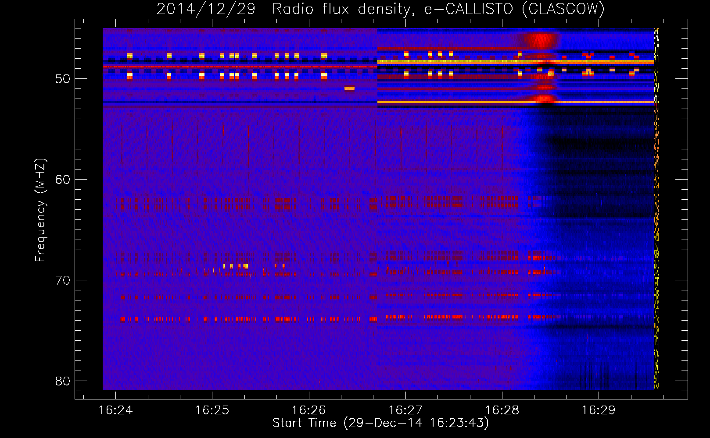Click the 70 frequency tick label

63,280
